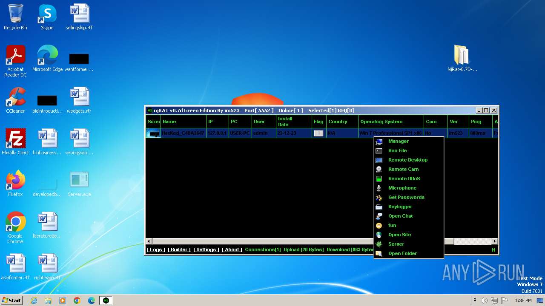
Task: Select the FileZilla Client desktop icon
Action: click(x=15, y=142)
